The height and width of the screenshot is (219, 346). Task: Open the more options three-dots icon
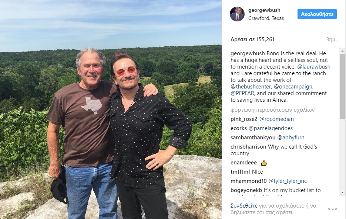[332, 209]
